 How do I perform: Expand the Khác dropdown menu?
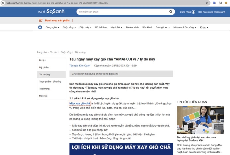point(204,27)
